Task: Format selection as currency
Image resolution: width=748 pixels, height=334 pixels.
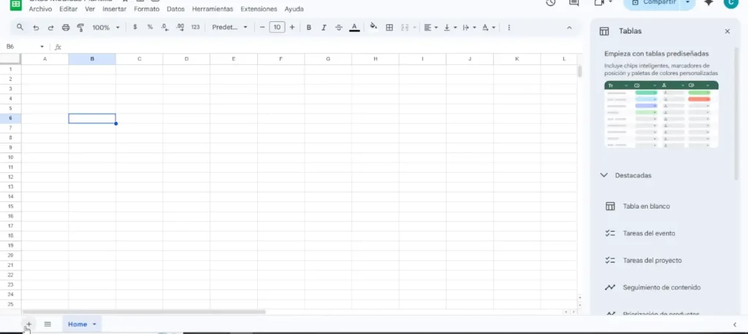Action: [135, 28]
